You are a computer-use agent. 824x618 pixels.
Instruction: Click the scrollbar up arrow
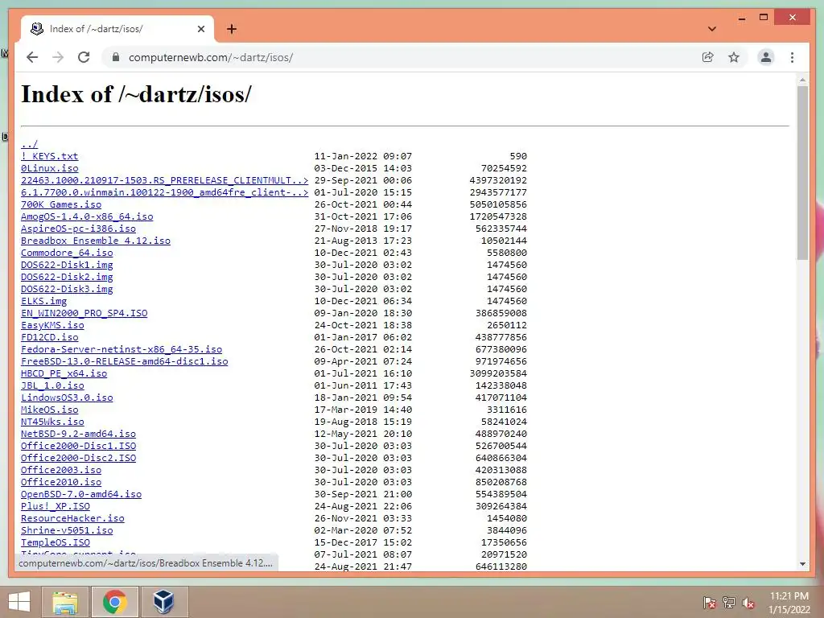click(x=802, y=80)
